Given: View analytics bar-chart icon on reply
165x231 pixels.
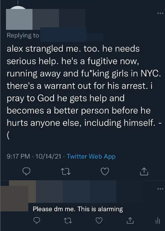Looking at the screenshot, I should point(158,220).
